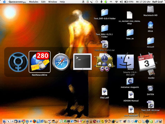Open the Quicksilver application menu
The width and height of the screenshot is (165, 124).
(x=17, y=2)
